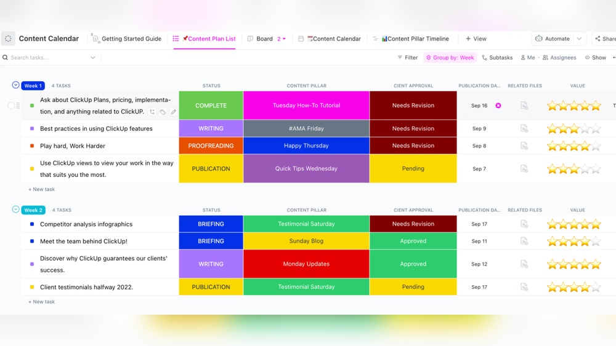Click the #AMA Friday content pillar cell
The image size is (616, 346).
pos(306,128)
